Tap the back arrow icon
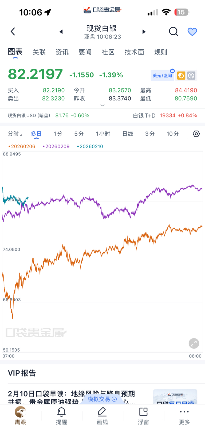Viewport: 205px width, 444px height. (x=13, y=32)
